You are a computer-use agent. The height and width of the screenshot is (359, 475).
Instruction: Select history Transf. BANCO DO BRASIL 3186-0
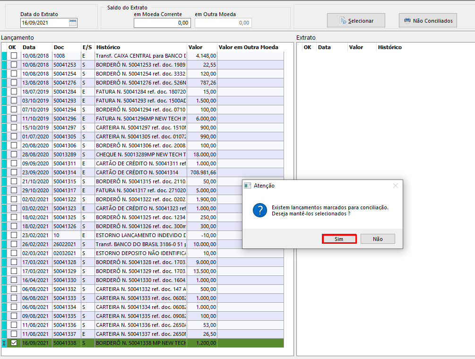pos(141,244)
